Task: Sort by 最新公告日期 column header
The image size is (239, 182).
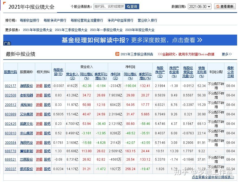Action: point(230,72)
